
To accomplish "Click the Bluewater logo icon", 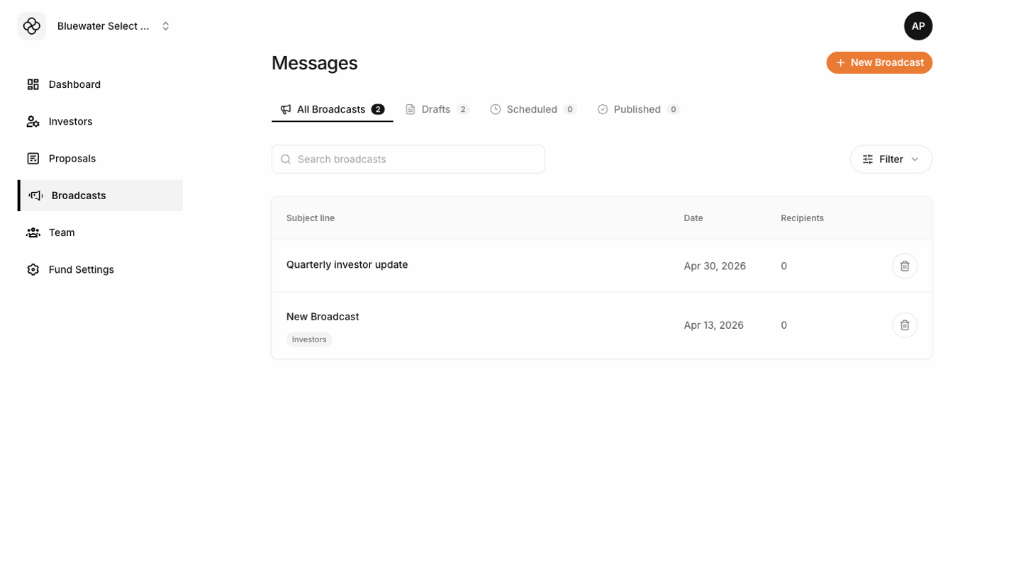I will point(32,26).
